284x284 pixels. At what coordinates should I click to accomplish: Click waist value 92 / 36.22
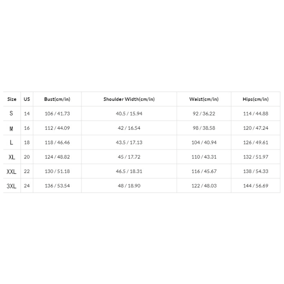[x=204, y=114]
